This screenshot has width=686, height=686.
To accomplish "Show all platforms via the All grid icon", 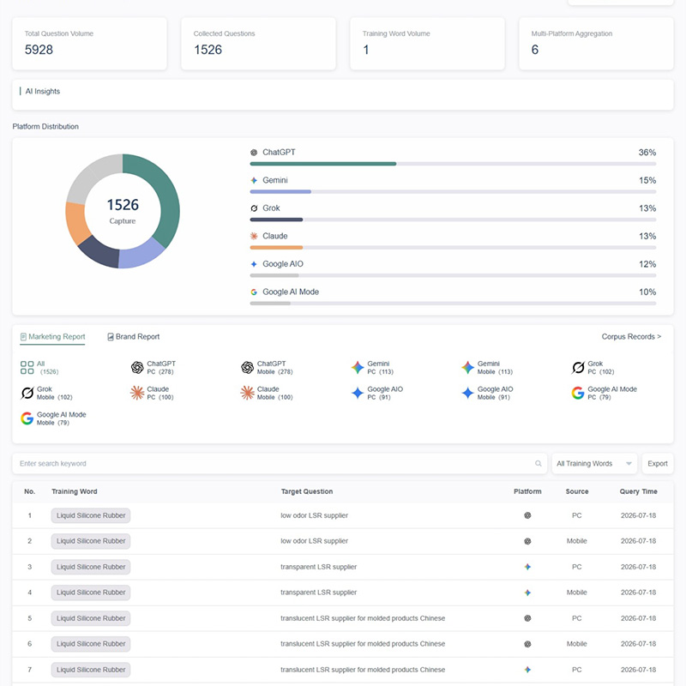I will (x=27, y=368).
